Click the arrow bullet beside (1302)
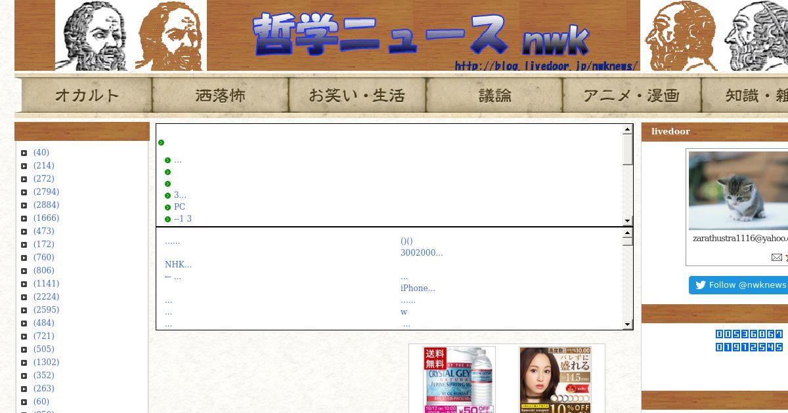This screenshot has width=788, height=413. [24, 363]
